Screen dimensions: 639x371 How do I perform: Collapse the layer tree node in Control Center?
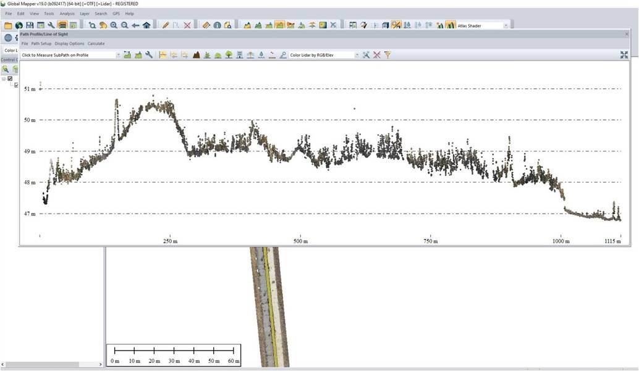point(4,78)
